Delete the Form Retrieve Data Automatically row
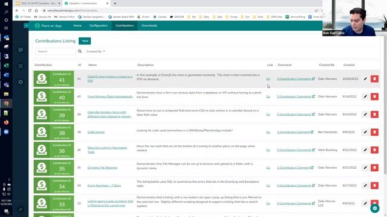The image size is (387, 217). coord(374,96)
